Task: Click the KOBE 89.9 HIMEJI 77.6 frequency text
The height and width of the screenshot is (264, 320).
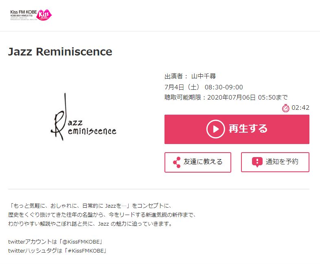Action: (22, 16)
